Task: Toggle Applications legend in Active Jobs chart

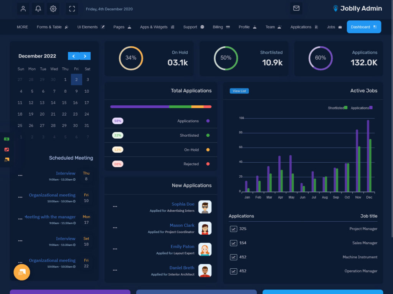Action: click(x=362, y=108)
